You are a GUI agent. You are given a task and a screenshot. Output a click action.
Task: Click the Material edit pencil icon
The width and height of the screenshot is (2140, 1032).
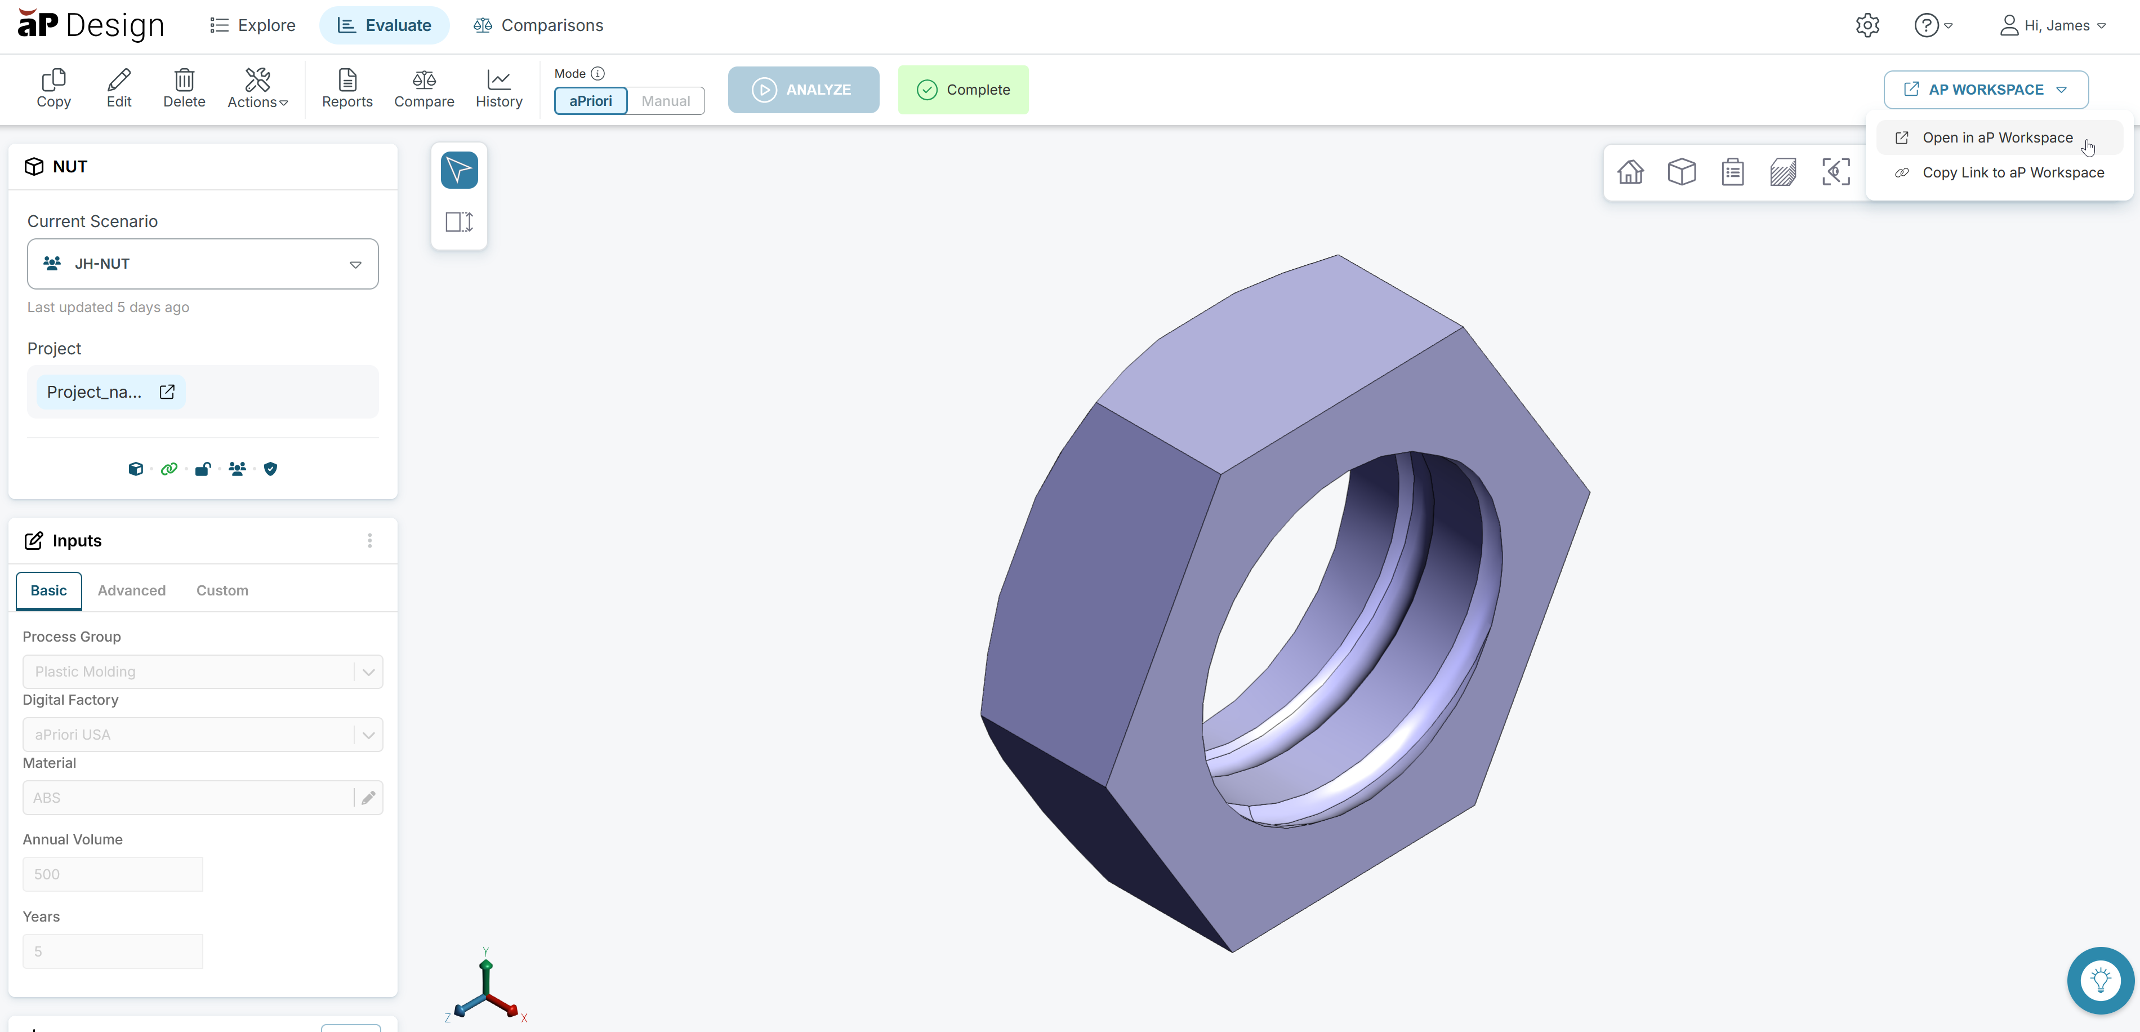coord(368,798)
